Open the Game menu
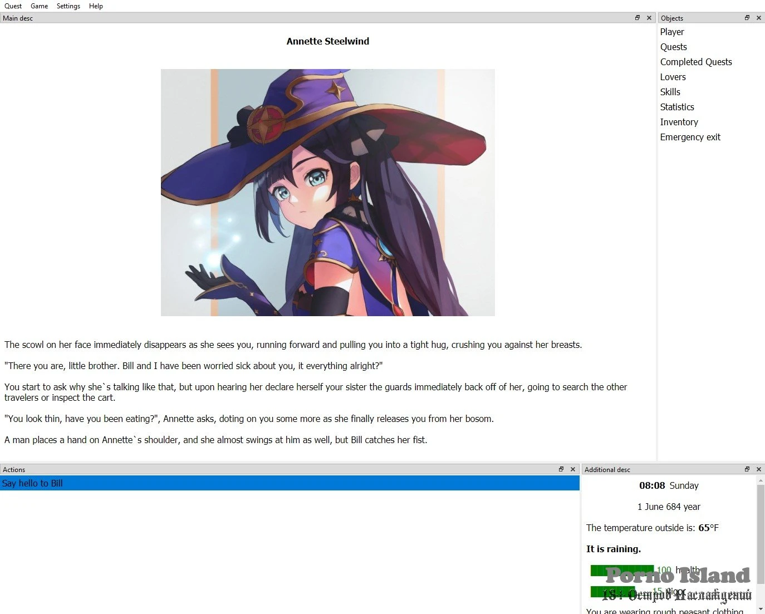The height and width of the screenshot is (614, 765). click(x=39, y=6)
